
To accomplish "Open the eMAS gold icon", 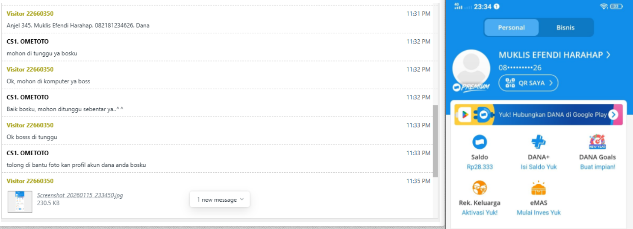I will tap(539, 188).
